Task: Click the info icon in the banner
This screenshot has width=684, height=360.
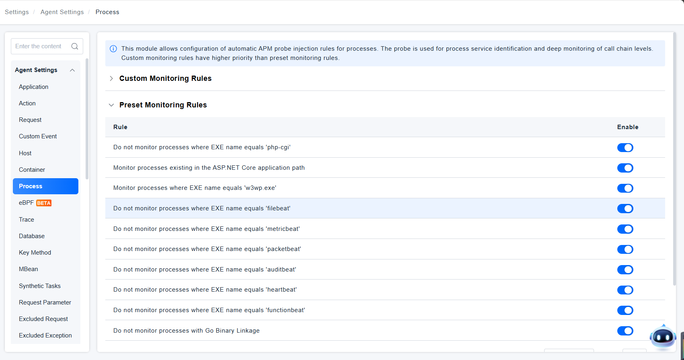Action: [x=113, y=49]
